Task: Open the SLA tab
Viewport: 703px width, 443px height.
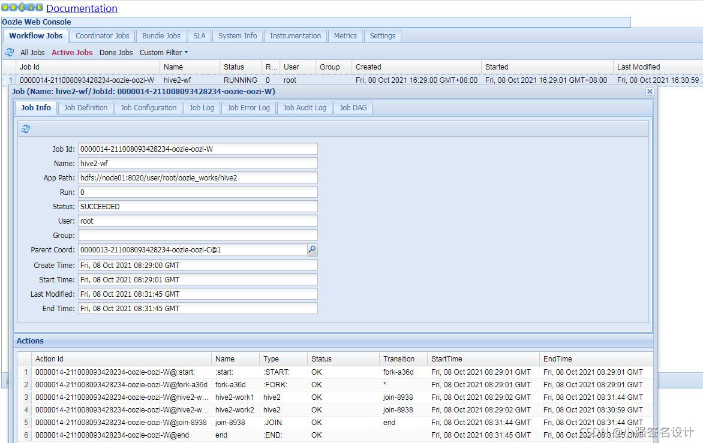Action: click(199, 36)
